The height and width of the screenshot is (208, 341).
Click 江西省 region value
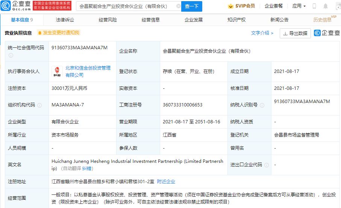pyautogui.click(x=170, y=135)
